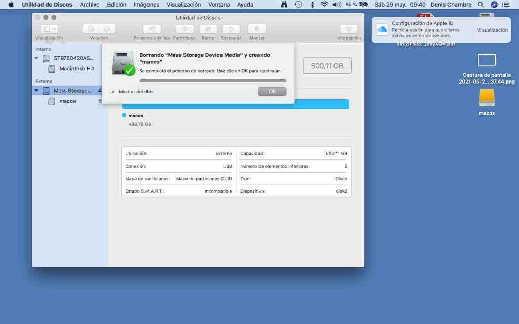Open the Visualización sidebar view dropdown
The height and width of the screenshot is (324, 519).
coord(49,29)
